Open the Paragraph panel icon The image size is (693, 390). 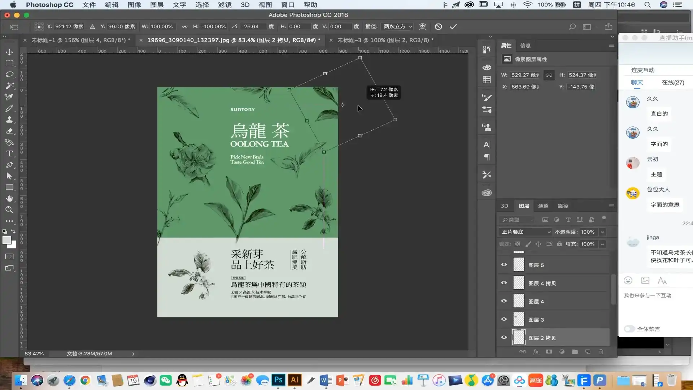[487, 157]
